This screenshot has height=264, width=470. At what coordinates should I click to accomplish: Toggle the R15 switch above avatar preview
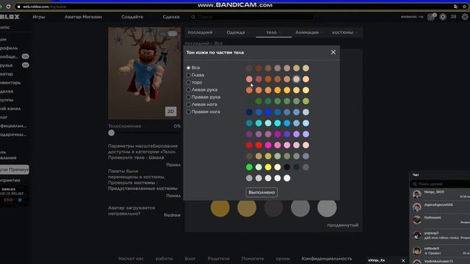click(168, 34)
